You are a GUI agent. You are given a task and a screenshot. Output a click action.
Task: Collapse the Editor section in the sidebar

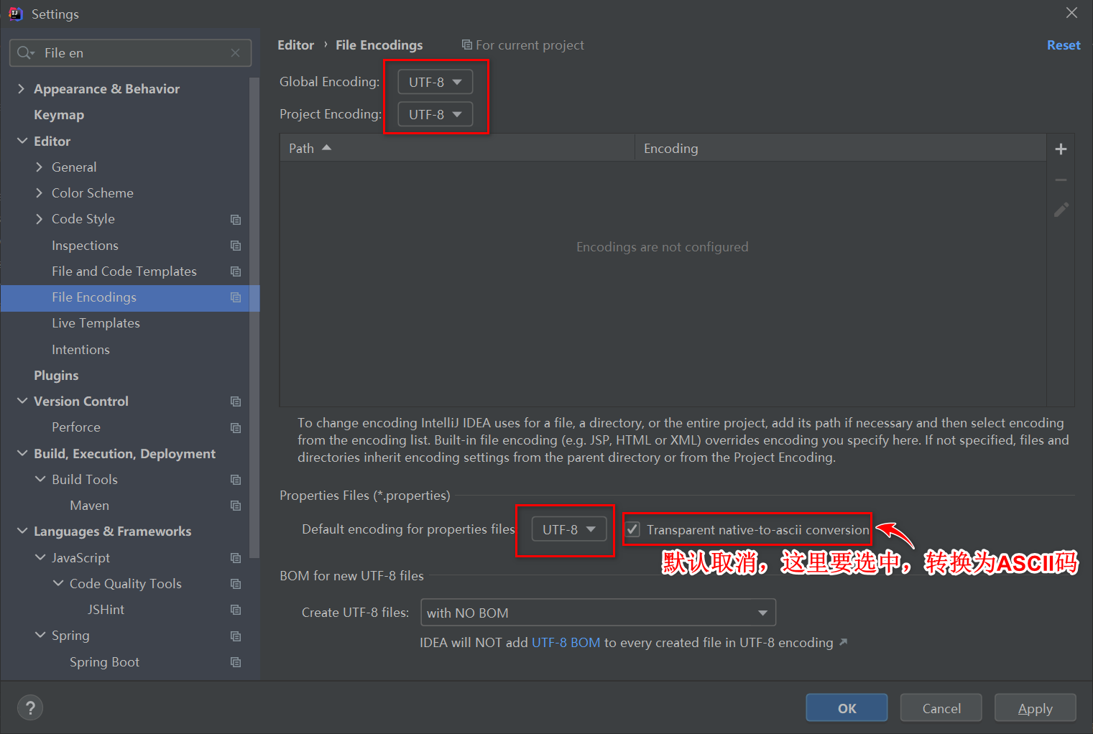pos(22,141)
